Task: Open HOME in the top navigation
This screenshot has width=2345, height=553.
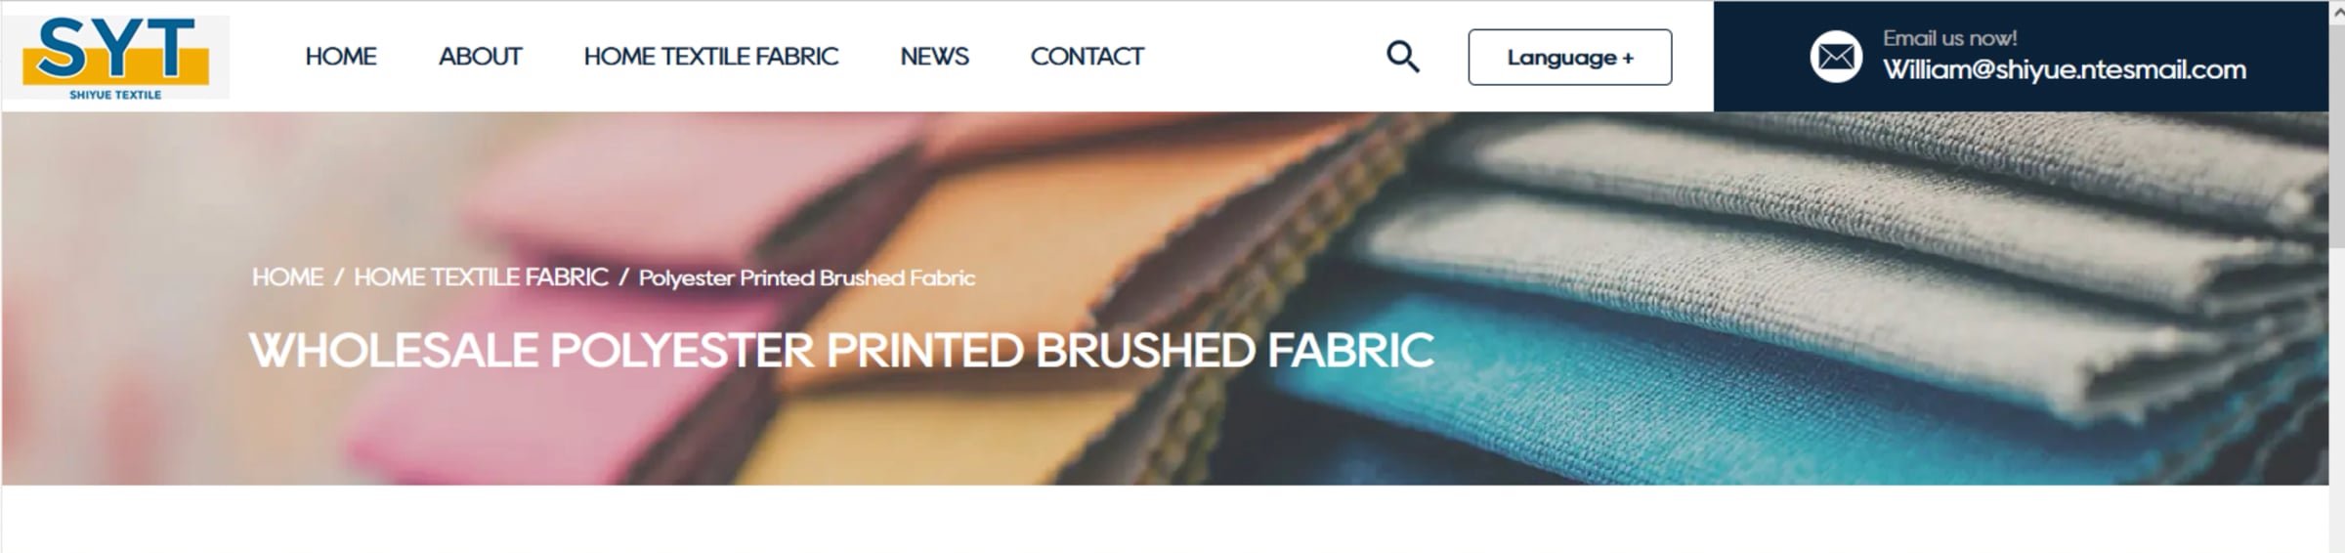Action: [340, 57]
